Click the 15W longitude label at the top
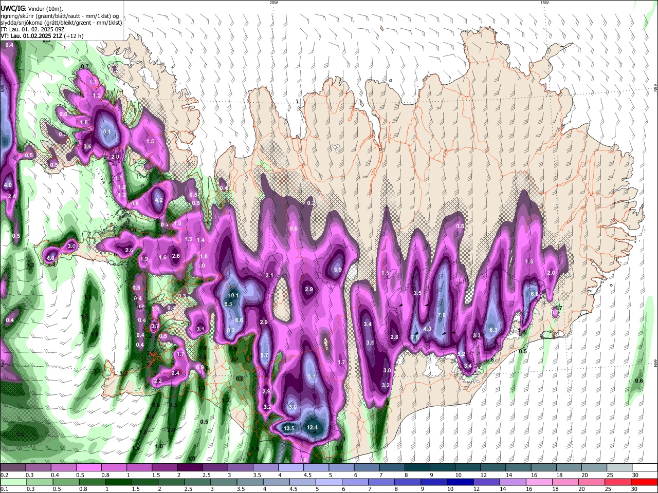658x493 pixels. (x=544, y=3)
